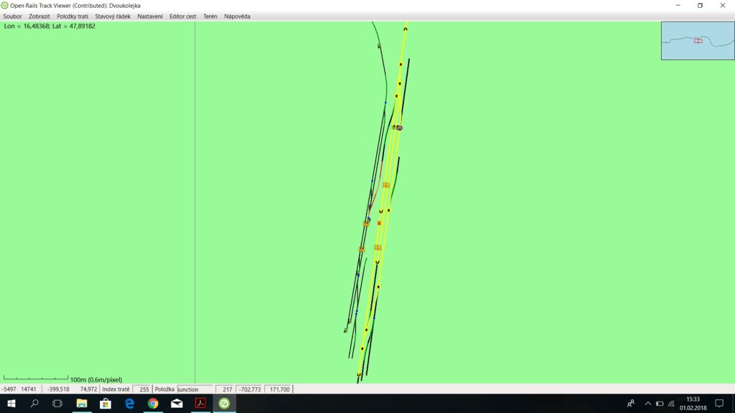Image resolution: width=735 pixels, height=413 pixels.
Task: Open Google Chrome from taskbar
Action: [x=153, y=404]
